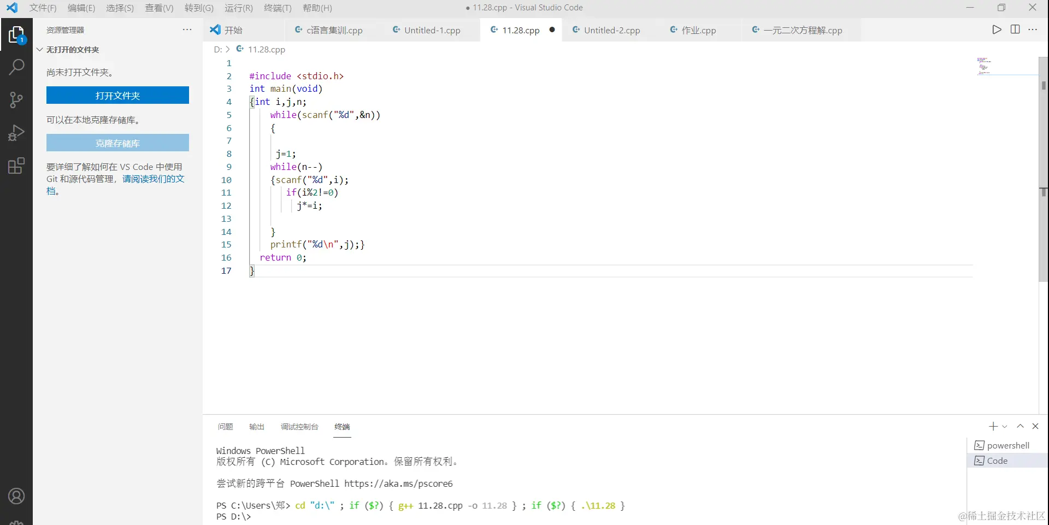Click the unsaved dot on 11.28.cpp tab
Viewport: 1049px width, 525px height.
pyautogui.click(x=552, y=30)
